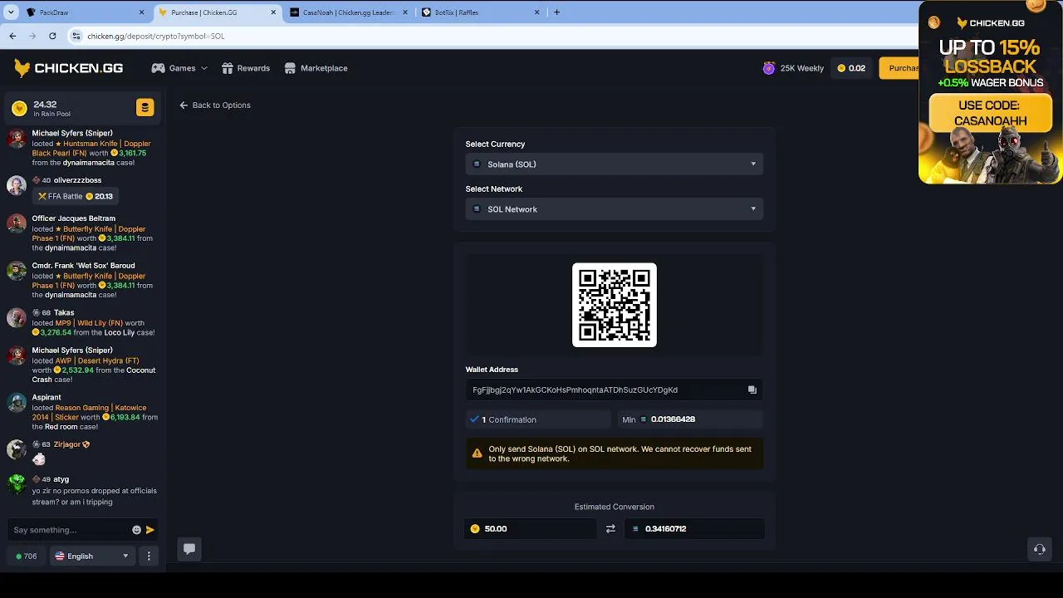
Task: Click the 25K Weekly leaderboard icon
Action: point(769,68)
